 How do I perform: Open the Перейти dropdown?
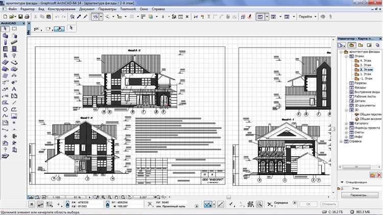pyautogui.click(x=307, y=17)
